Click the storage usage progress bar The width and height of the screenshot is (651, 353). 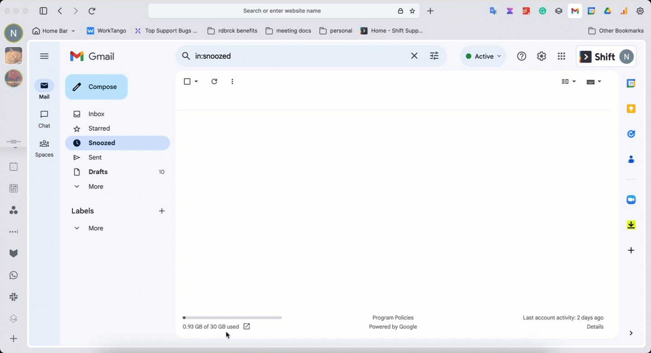[232, 318]
